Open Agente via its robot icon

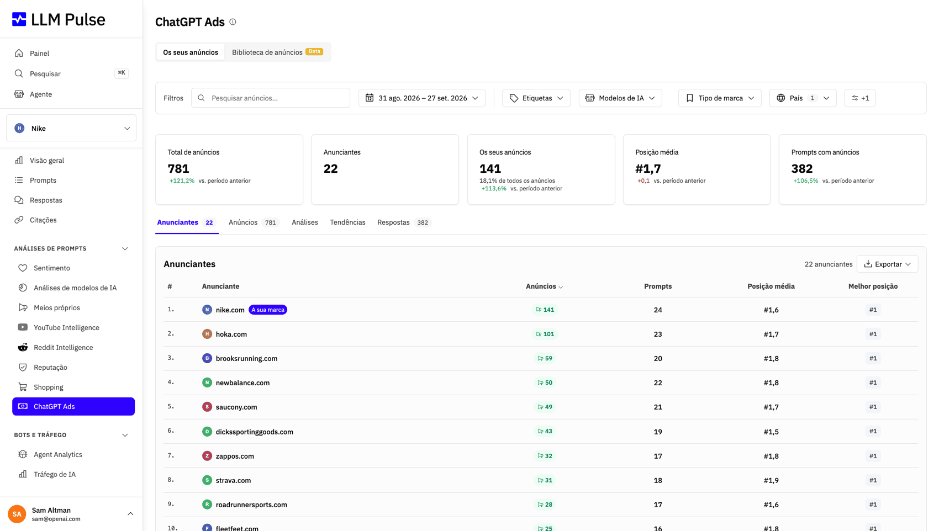(x=19, y=94)
